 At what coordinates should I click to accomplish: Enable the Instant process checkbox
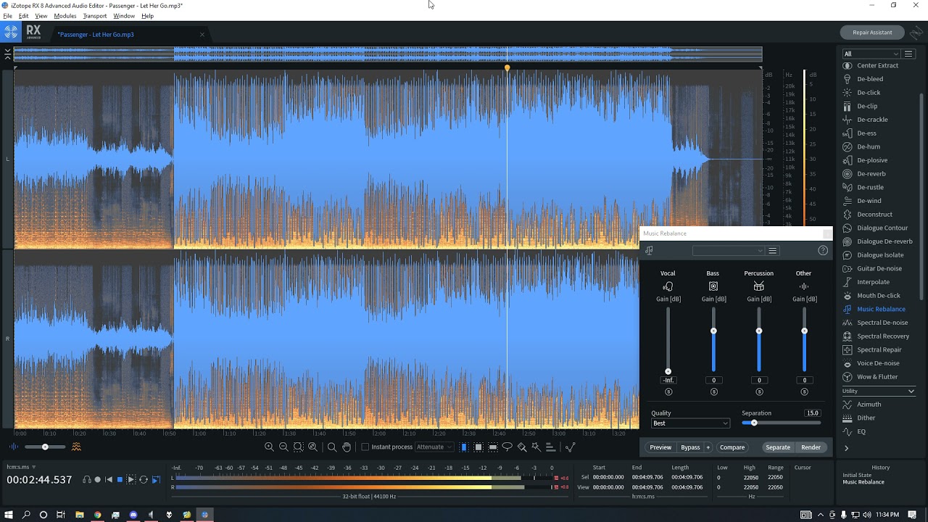tap(365, 447)
